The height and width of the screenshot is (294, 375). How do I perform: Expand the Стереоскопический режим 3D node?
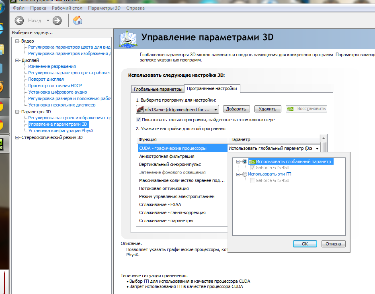pos(17,137)
